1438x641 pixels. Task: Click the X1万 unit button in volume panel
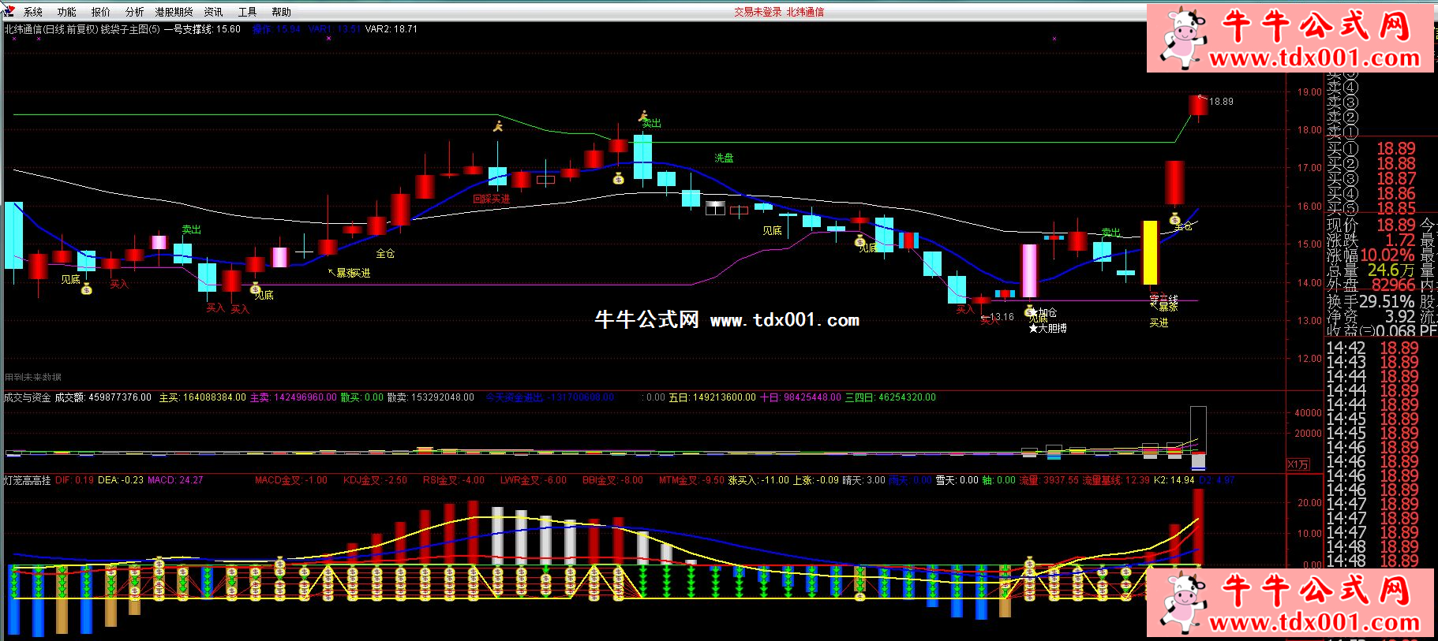[x=1298, y=464]
